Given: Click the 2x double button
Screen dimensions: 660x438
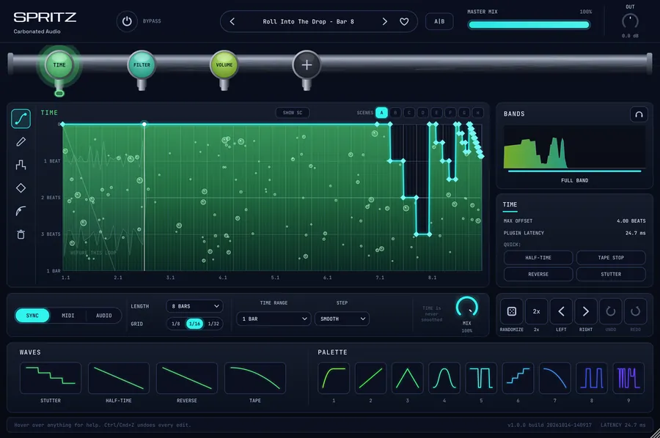Looking at the screenshot, I should 536,311.
